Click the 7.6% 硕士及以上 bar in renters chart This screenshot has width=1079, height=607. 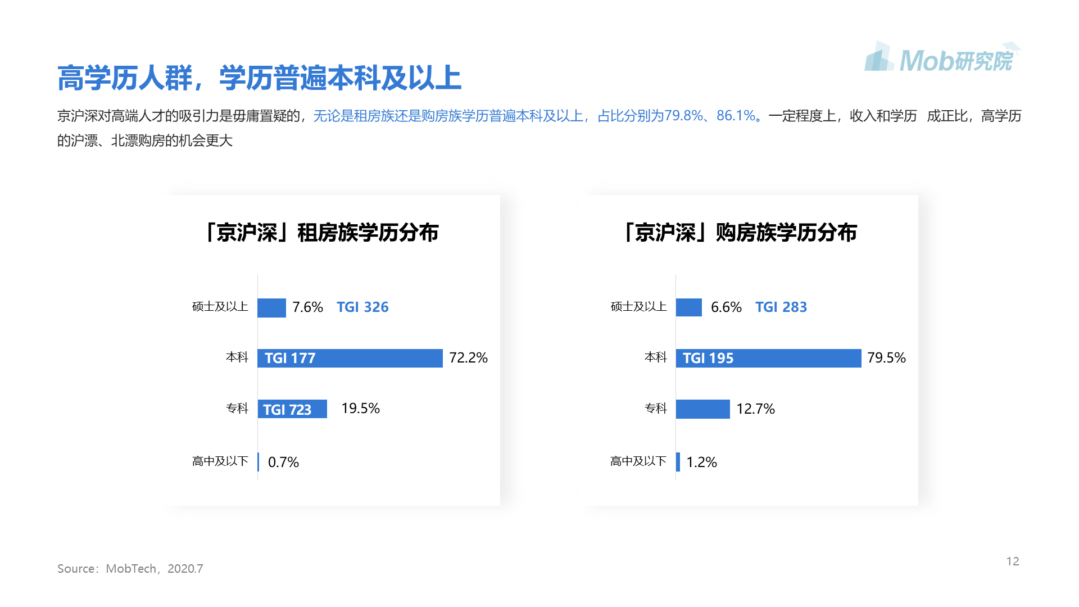272,307
